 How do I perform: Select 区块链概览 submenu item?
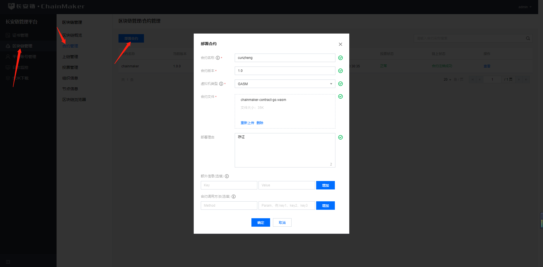click(72, 35)
